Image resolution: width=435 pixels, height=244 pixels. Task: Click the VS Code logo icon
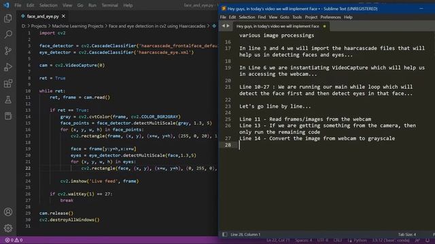[6, 5]
